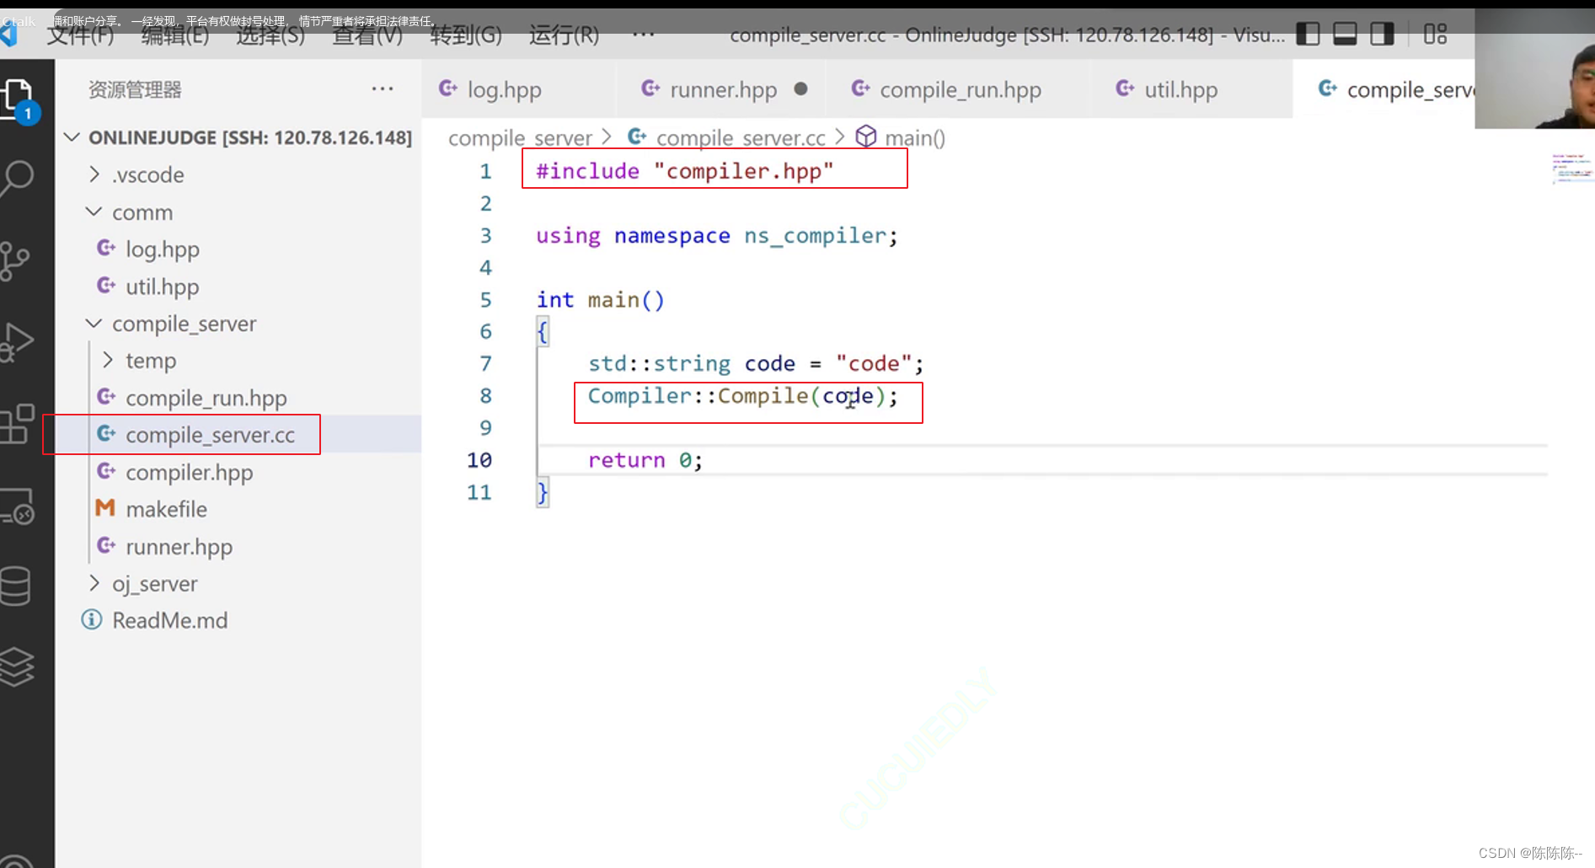Open Run and Debug view icon
This screenshot has height=868, width=1595.
[17, 341]
